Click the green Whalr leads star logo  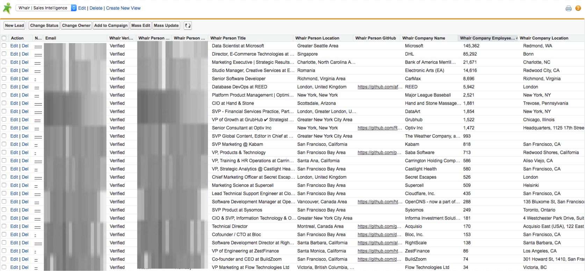7,8
